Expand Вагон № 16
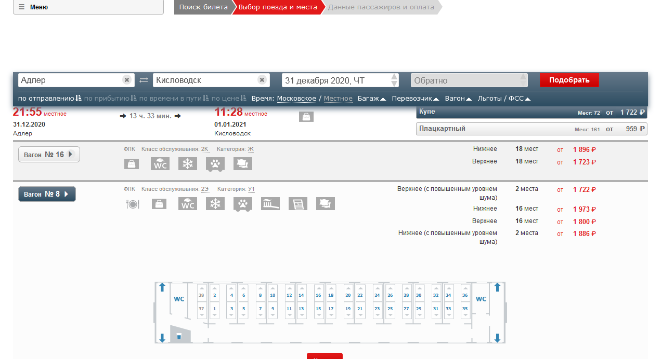This screenshot has height=359, width=661. click(x=49, y=155)
